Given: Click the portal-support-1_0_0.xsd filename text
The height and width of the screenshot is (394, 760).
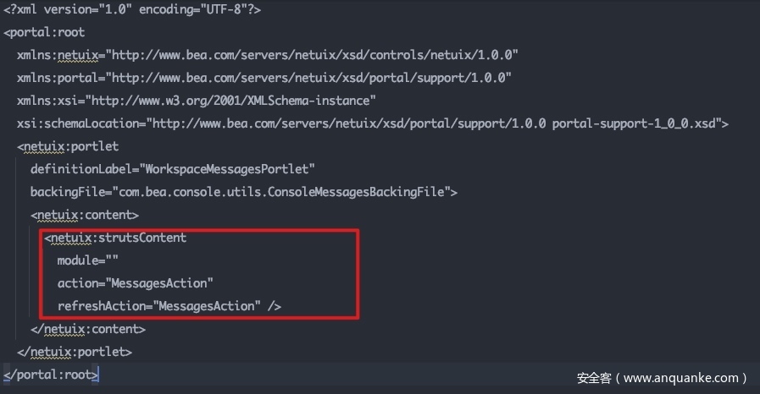Looking at the screenshot, I should coord(635,123).
